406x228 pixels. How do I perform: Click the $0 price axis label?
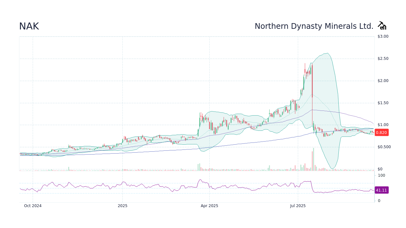coord(380,169)
